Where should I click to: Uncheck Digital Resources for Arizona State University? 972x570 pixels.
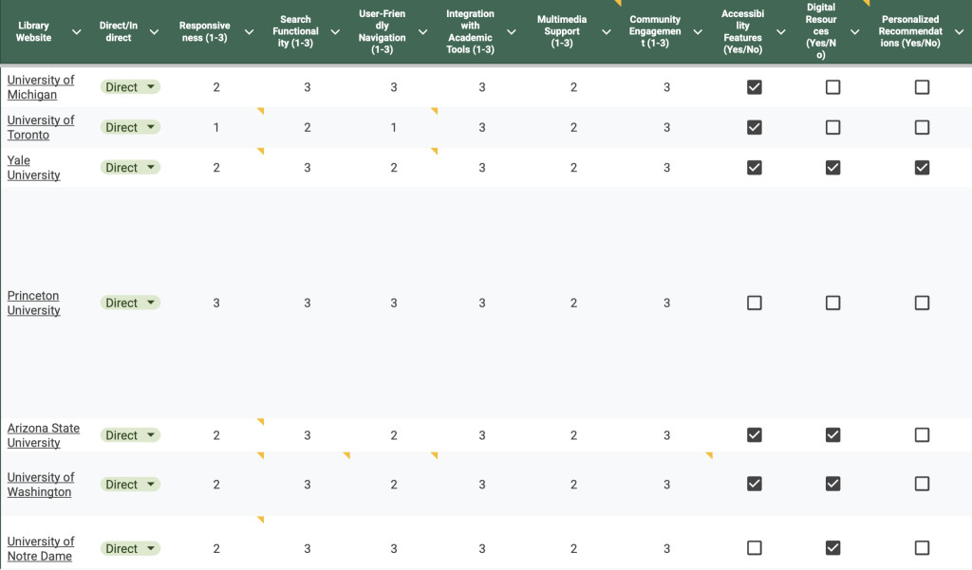pos(833,435)
